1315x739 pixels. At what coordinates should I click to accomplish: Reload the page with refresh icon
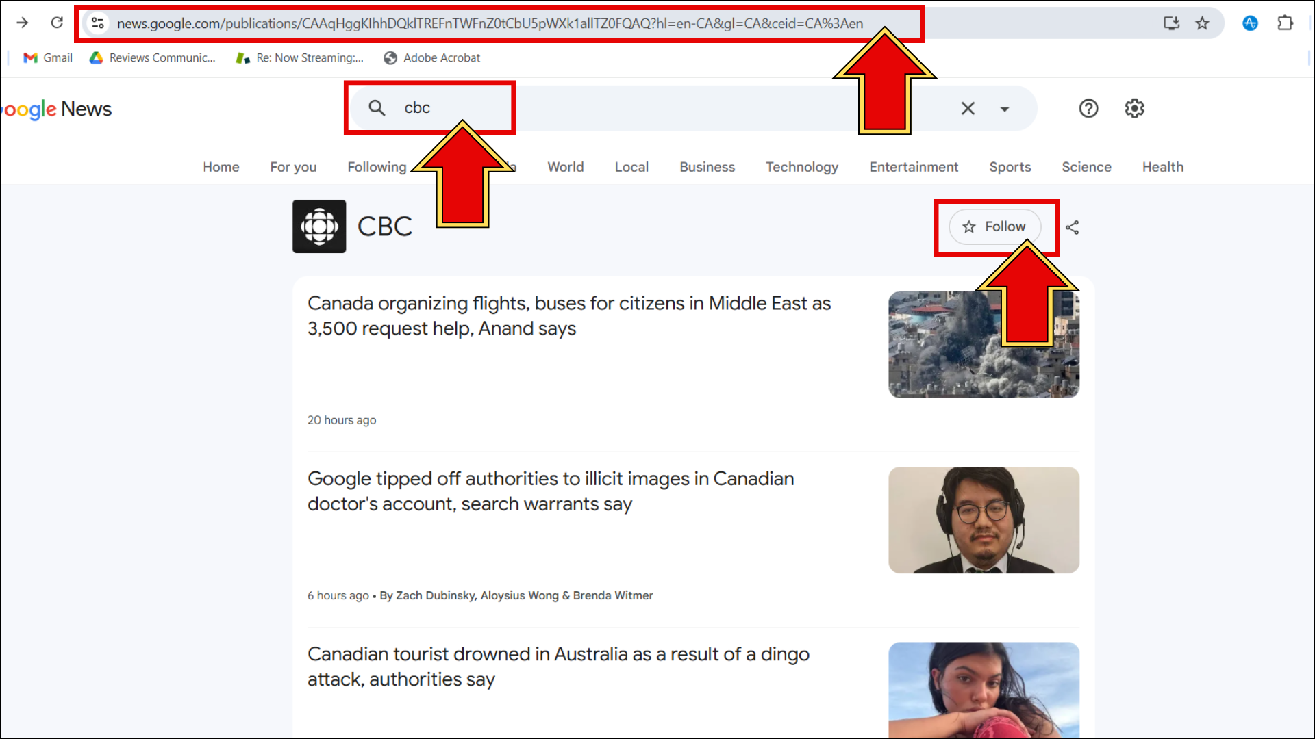57,23
